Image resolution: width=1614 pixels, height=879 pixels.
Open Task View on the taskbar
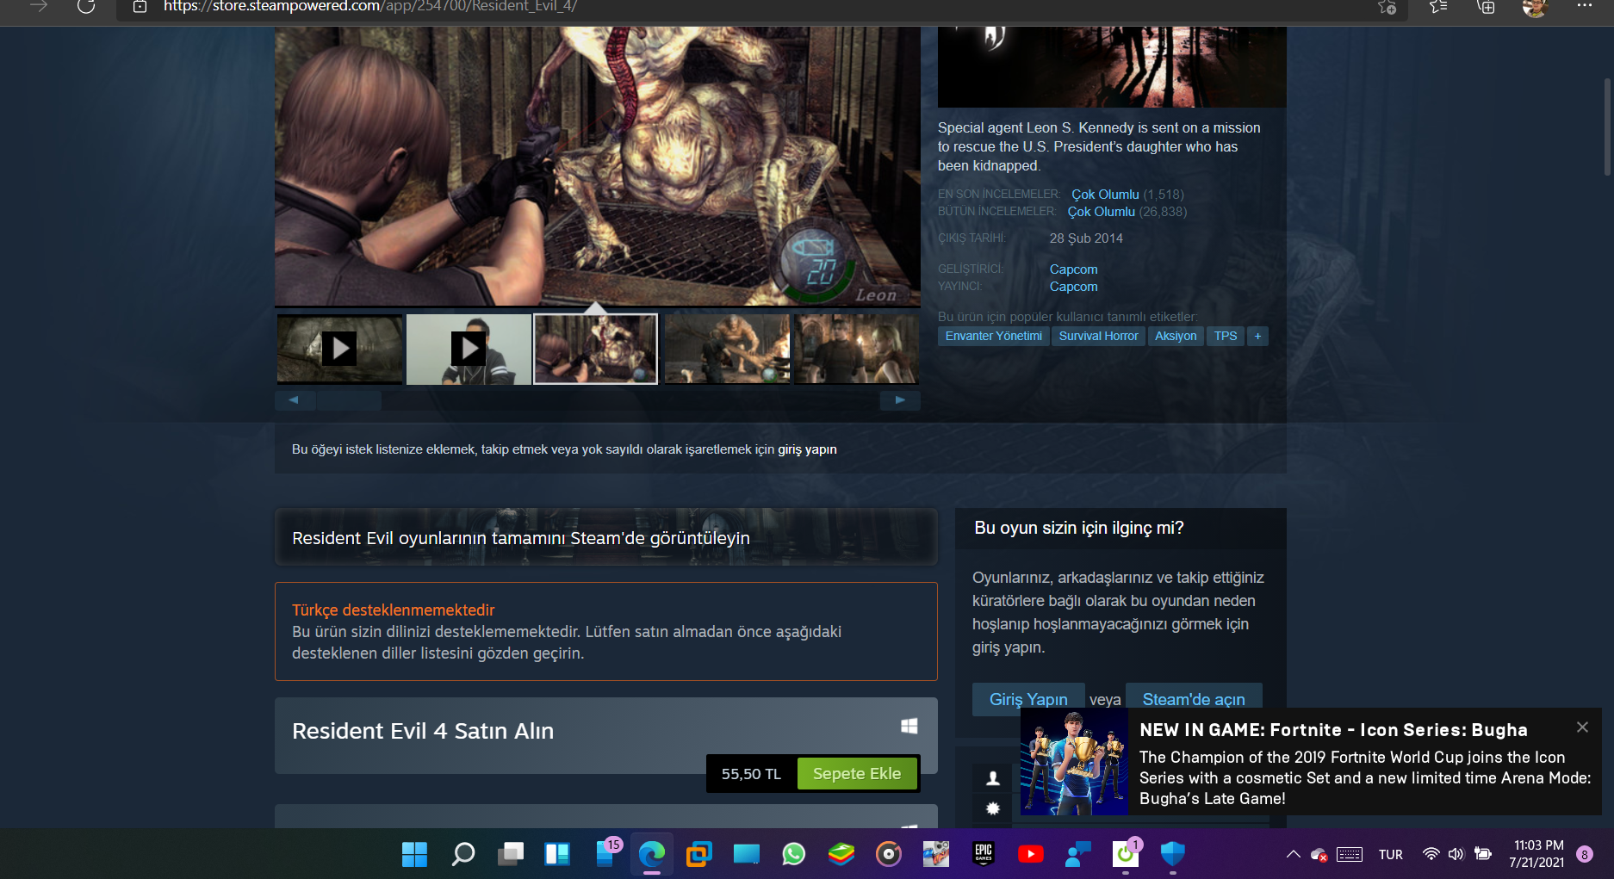(x=510, y=854)
